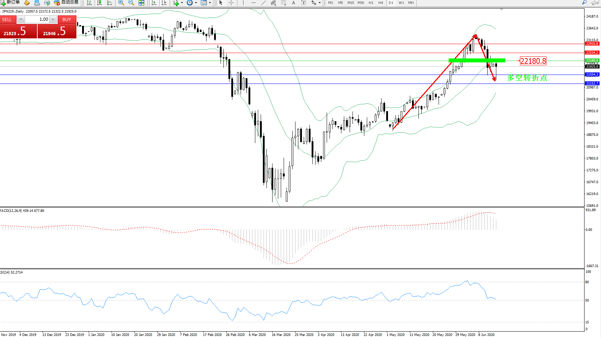Open the chart templates dropdown arrow
This screenshot has height=337, width=601.
(210, 3)
